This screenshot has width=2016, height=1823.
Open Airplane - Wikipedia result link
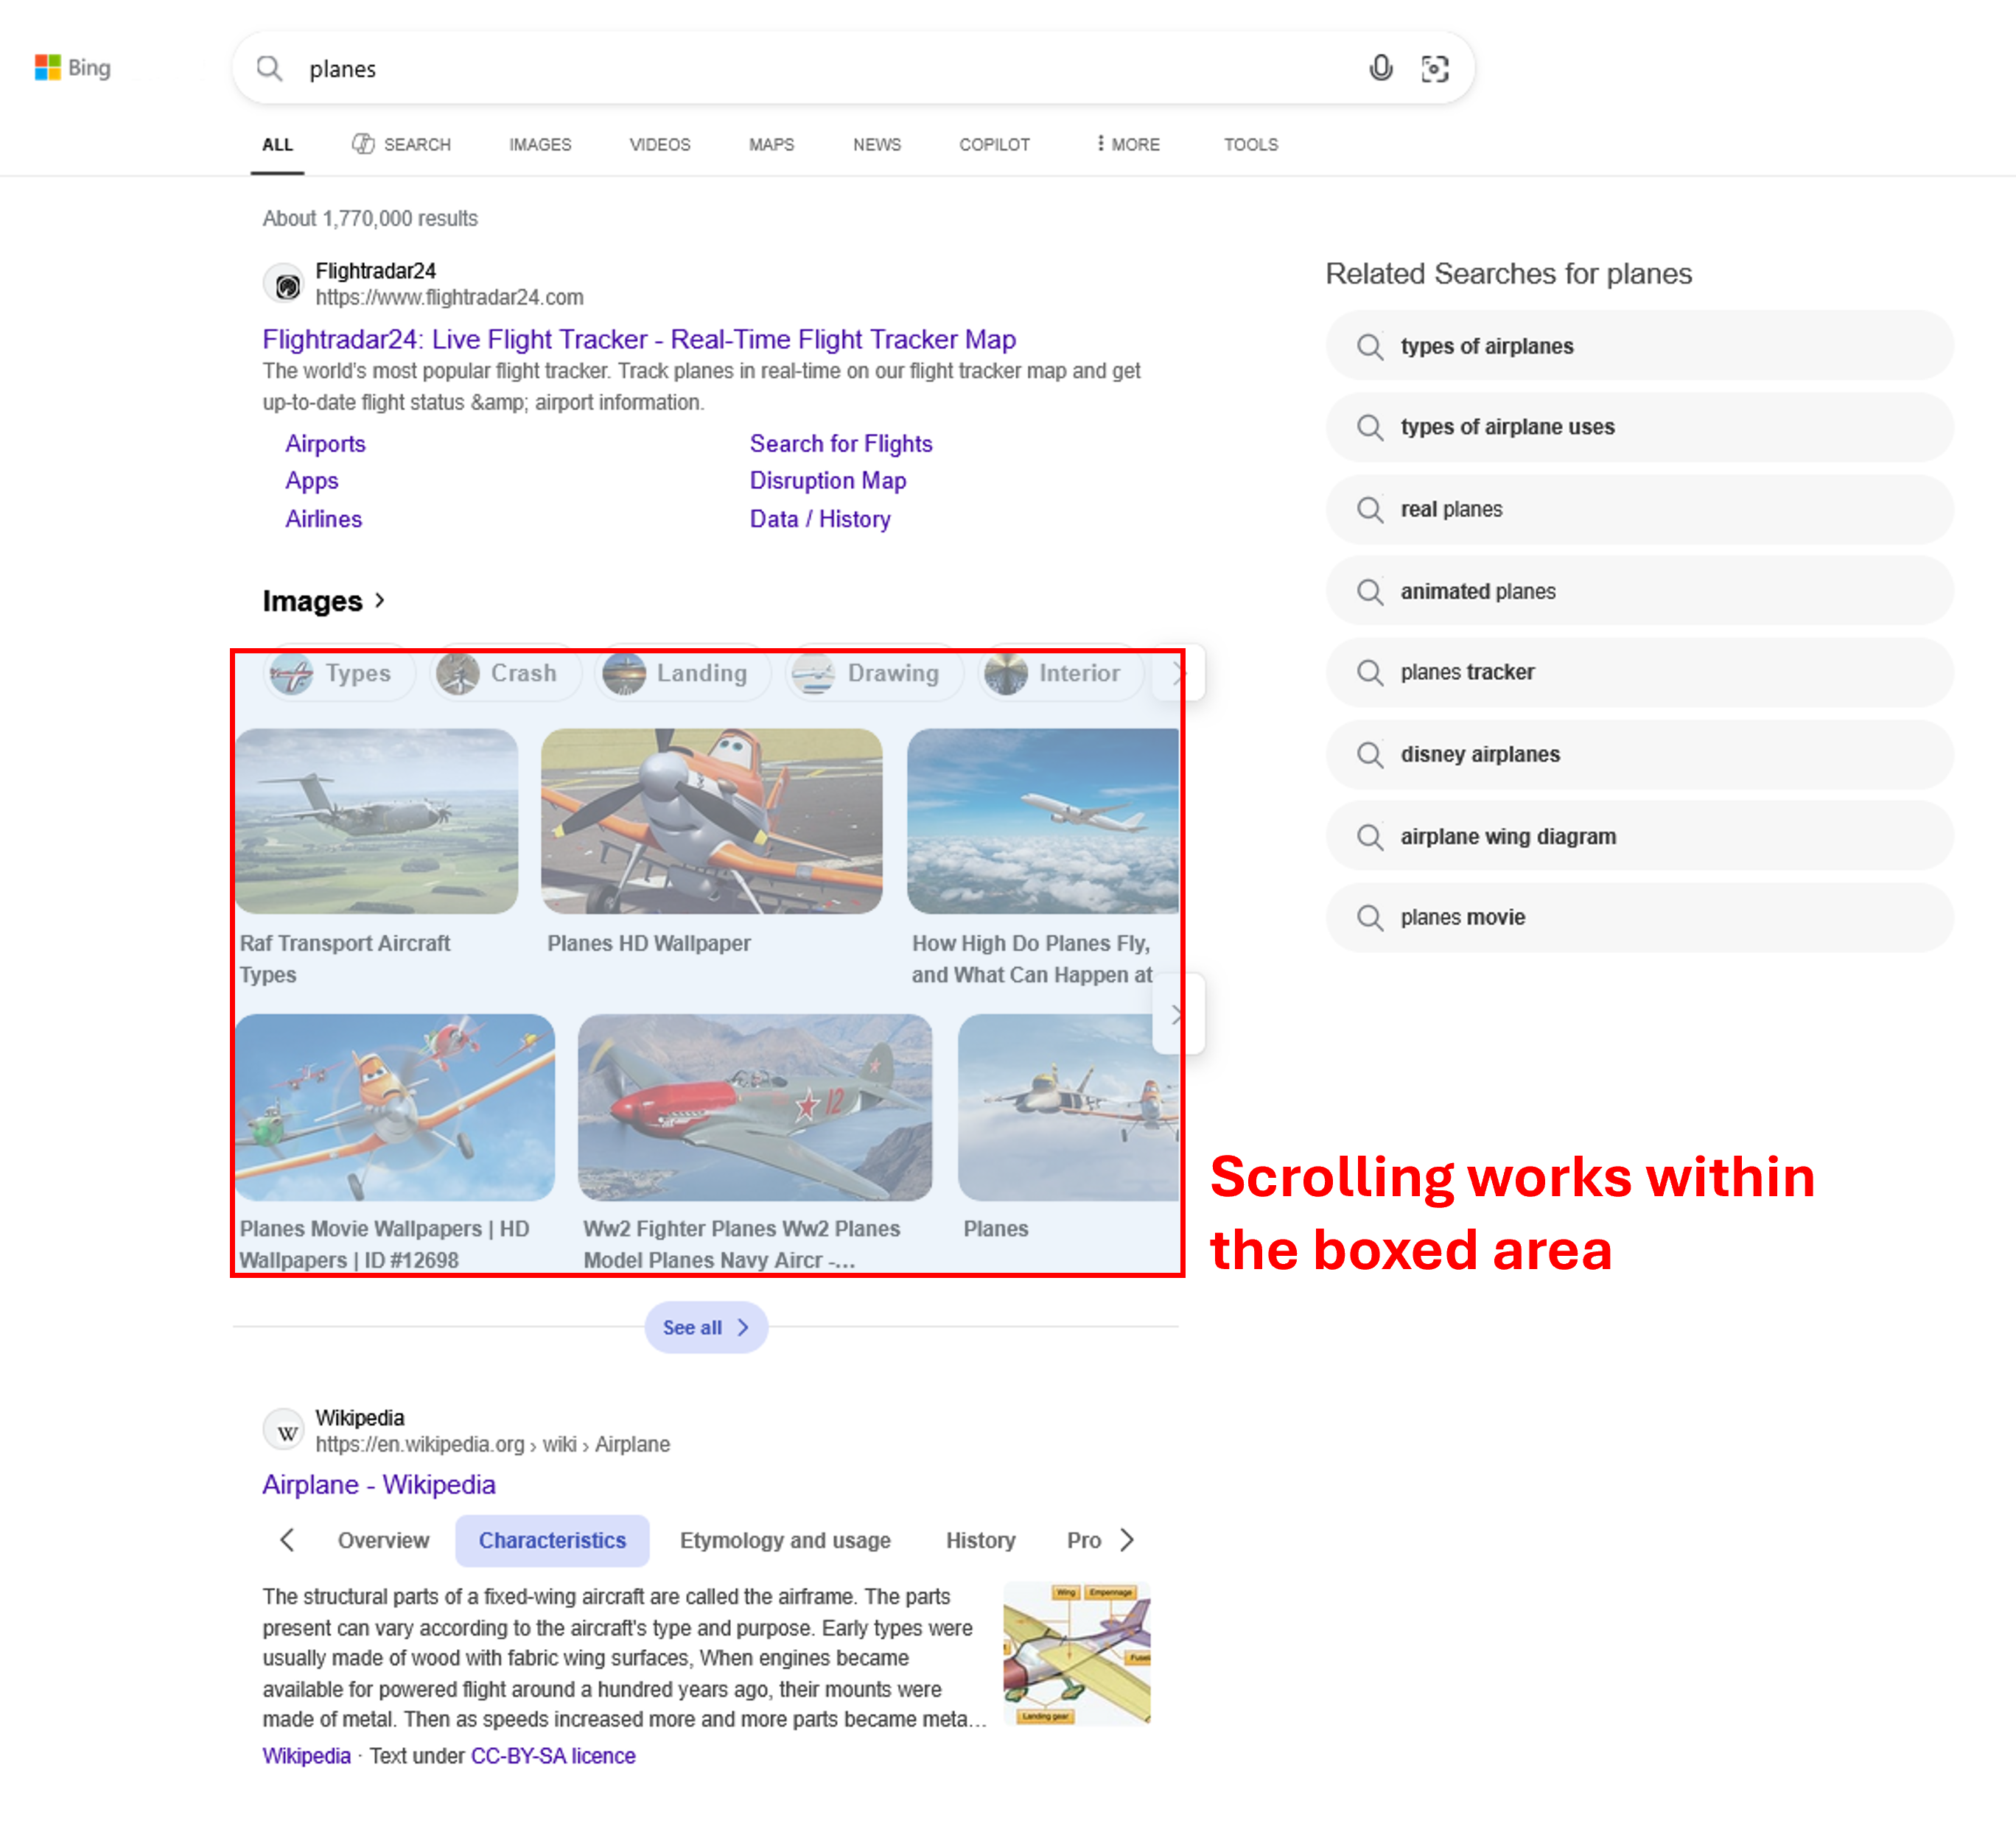pyautogui.click(x=379, y=1484)
